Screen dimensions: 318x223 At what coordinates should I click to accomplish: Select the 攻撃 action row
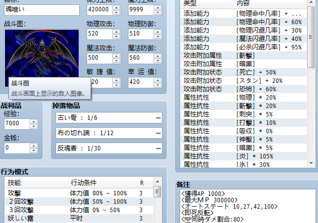coord(79,193)
